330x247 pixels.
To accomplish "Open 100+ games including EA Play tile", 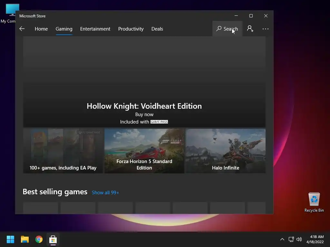I will tap(63, 151).
